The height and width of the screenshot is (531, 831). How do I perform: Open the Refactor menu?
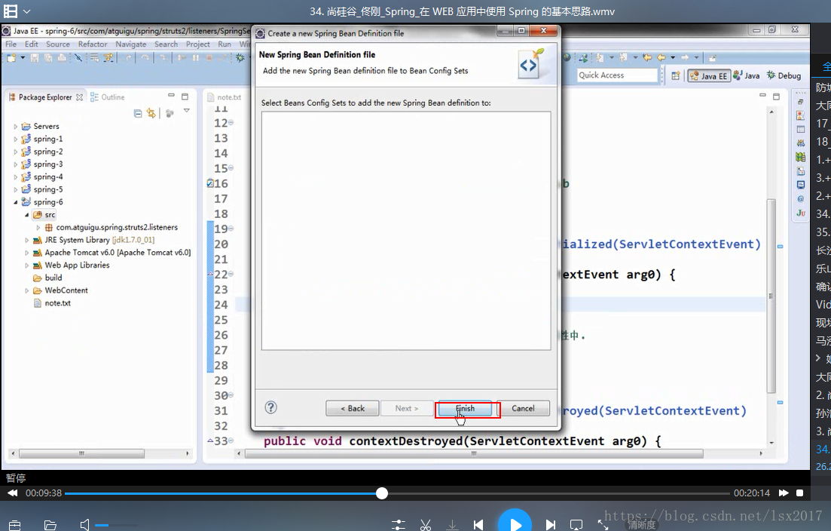93,44
